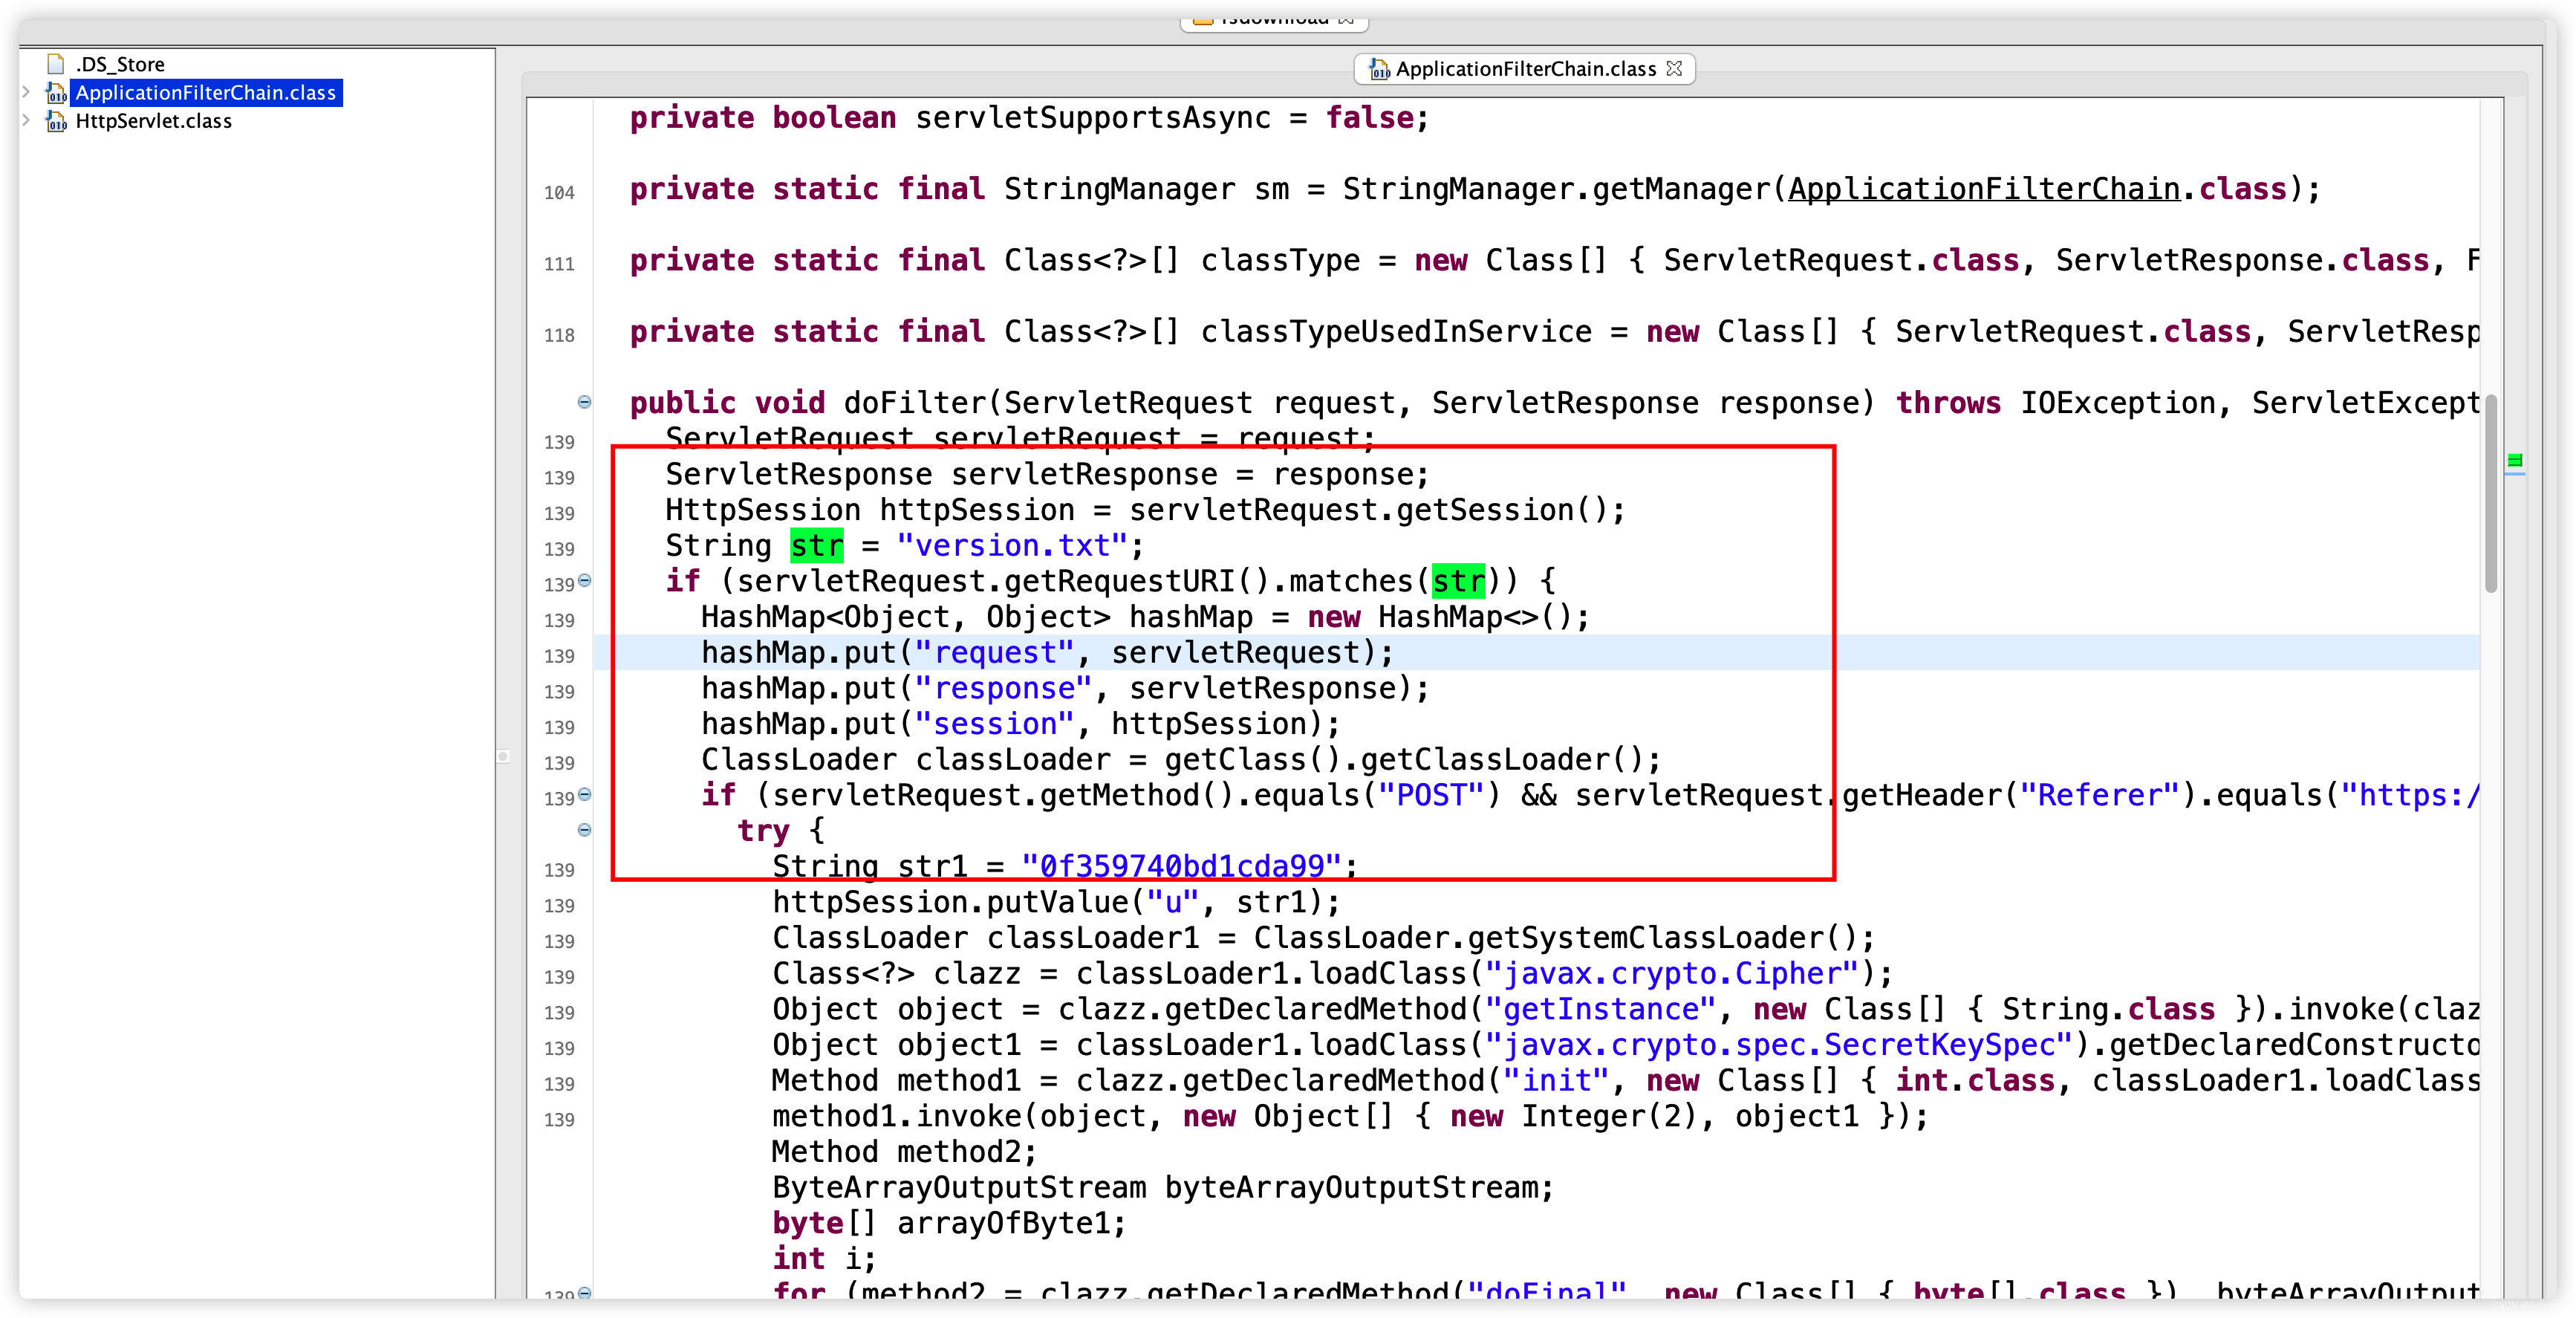
Task: Collapse the for loop fold marker at bottom
Action: click(584, 1293)
